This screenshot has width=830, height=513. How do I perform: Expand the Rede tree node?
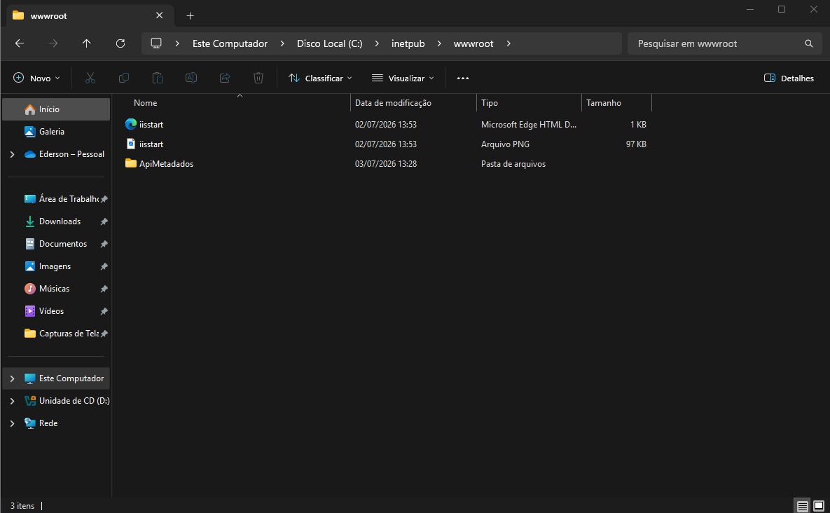pos(12,423)
